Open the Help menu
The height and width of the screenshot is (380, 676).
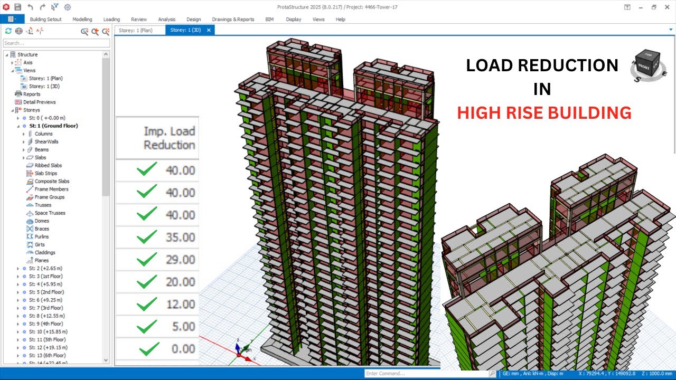[340, 19]
